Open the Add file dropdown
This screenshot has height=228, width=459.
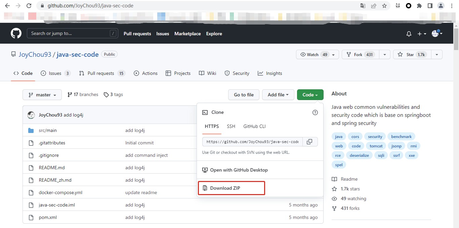tap(278, 95)
